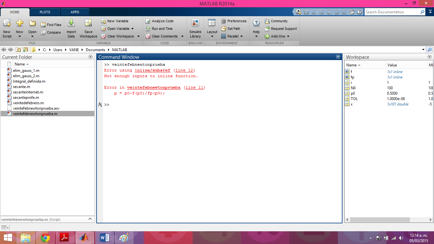Select file secanteprofe.m
This screenshot has height=244, width=434.
[x=26, y=98]
